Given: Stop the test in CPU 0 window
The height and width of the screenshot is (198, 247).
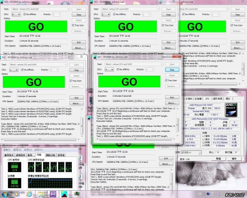Looking at the screenshot, I should 79,15.
